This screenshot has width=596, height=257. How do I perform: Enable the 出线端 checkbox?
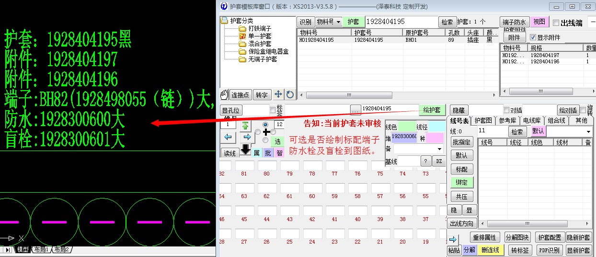(556, 23)
